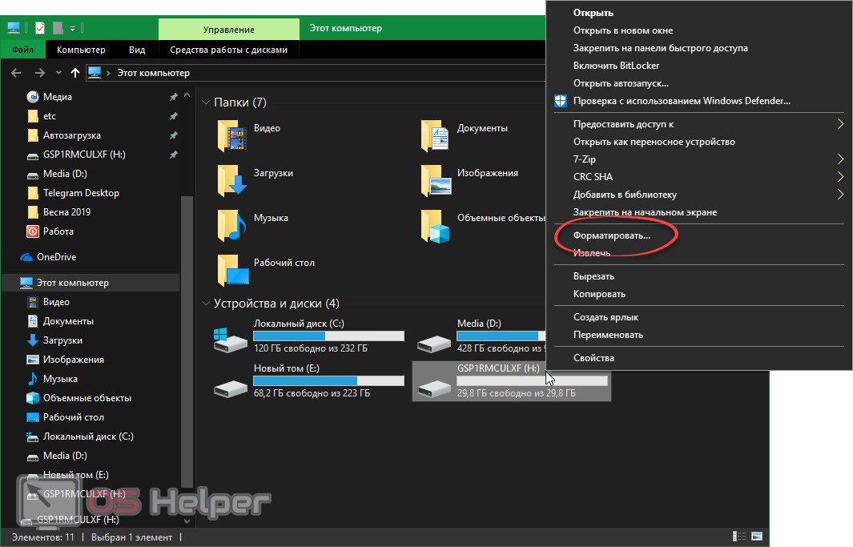This screenshot has width=853, height=547.
Task: Collapse the Папки (7) section
Action: point(206,103)
